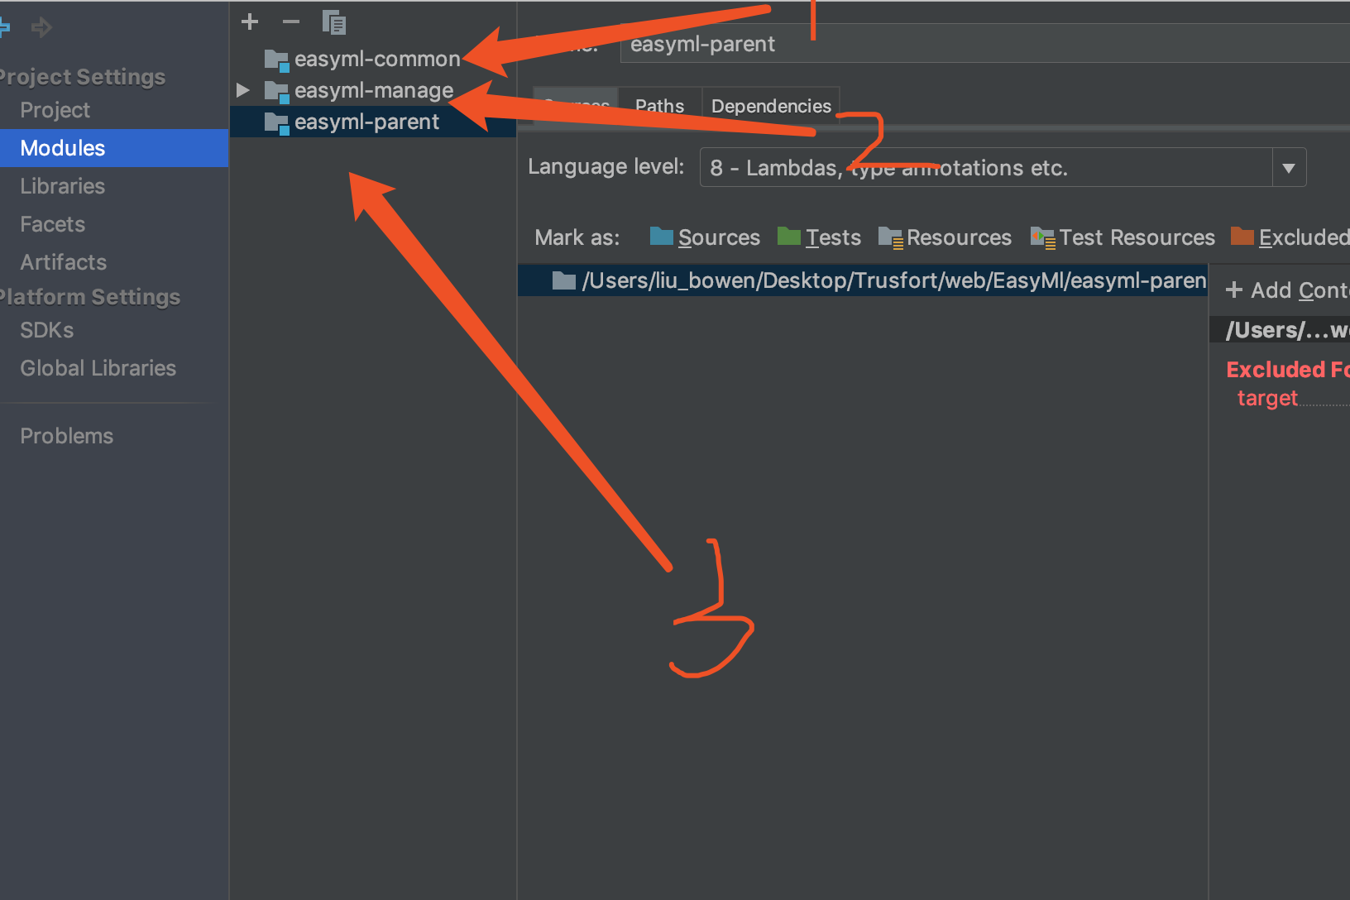This screenshot has width=1350, height=900.
Task: Open Facets settings section
Action: 53,224
